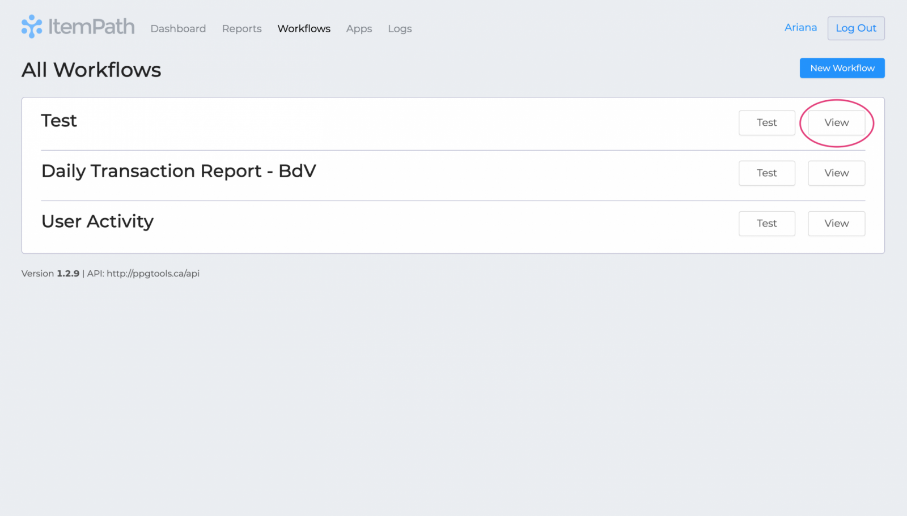The height and width of the screenshot is (516, 907).
Task: Select the 'User Activity' workflow title
Action: pos(98,221)
